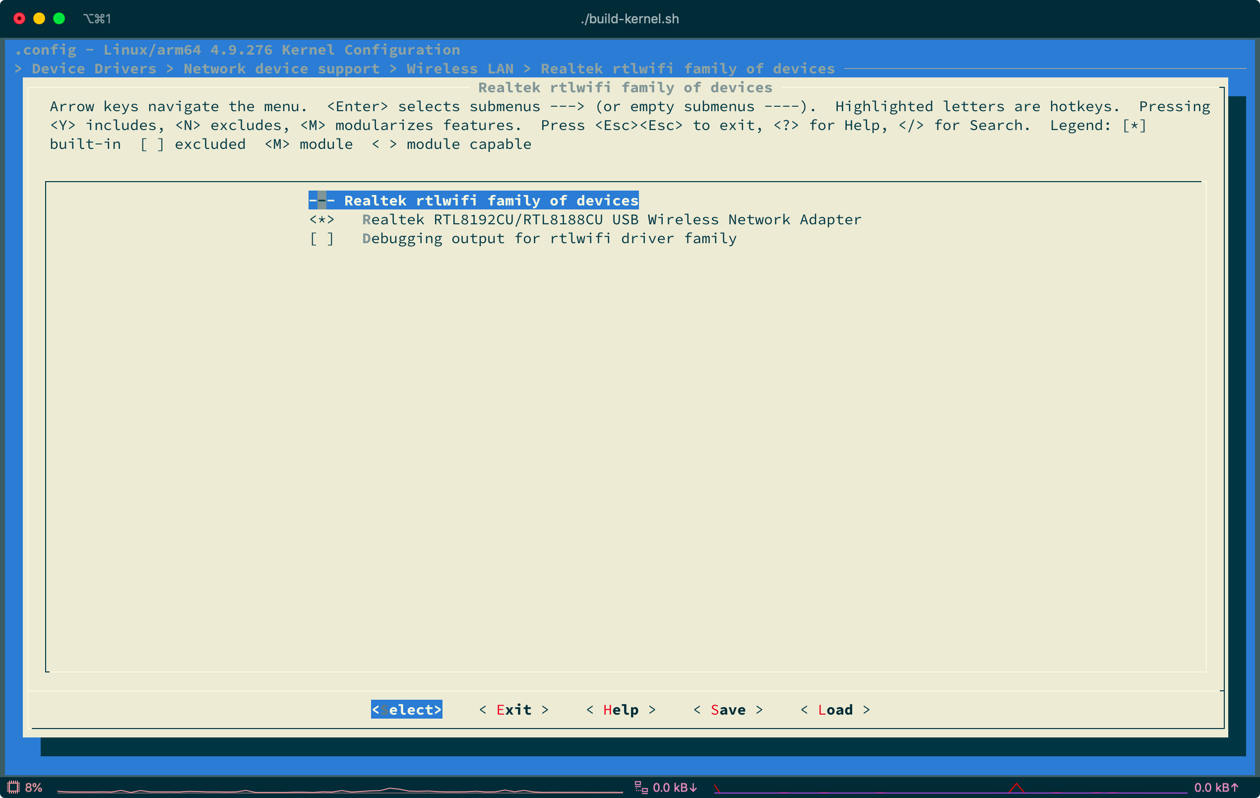Click the CPU usage icon in the status bar
This screenshot has height=798, width=1260.
point(13,787)
